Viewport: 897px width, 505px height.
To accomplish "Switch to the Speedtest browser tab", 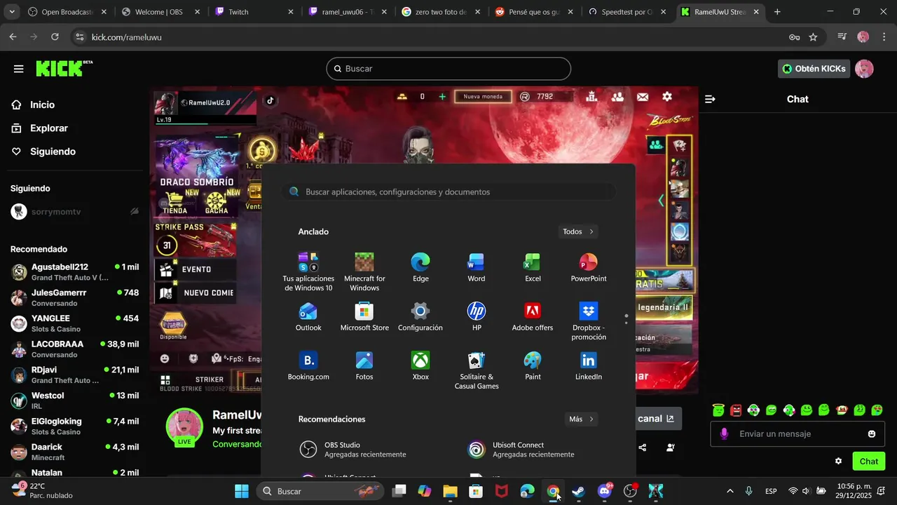I will (629, 12).
